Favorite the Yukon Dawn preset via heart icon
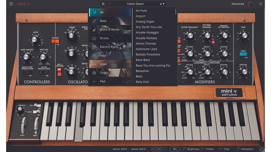This screenshot has width=271, height=152. pos(109,4)
